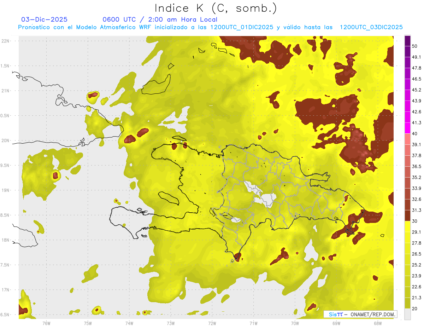This screenshot has height=328, width=424.
Task: Click the colorbar value "43.9"
Action: [x=417, y=101]
